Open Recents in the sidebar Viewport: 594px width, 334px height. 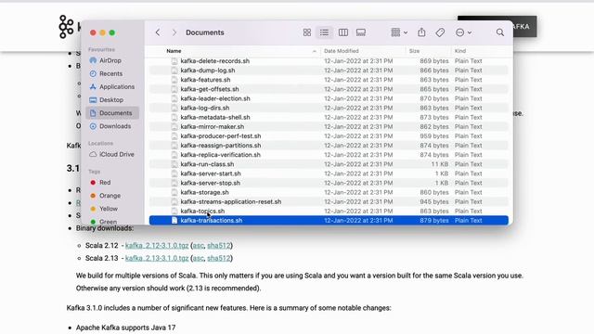(x=110, y=74)
